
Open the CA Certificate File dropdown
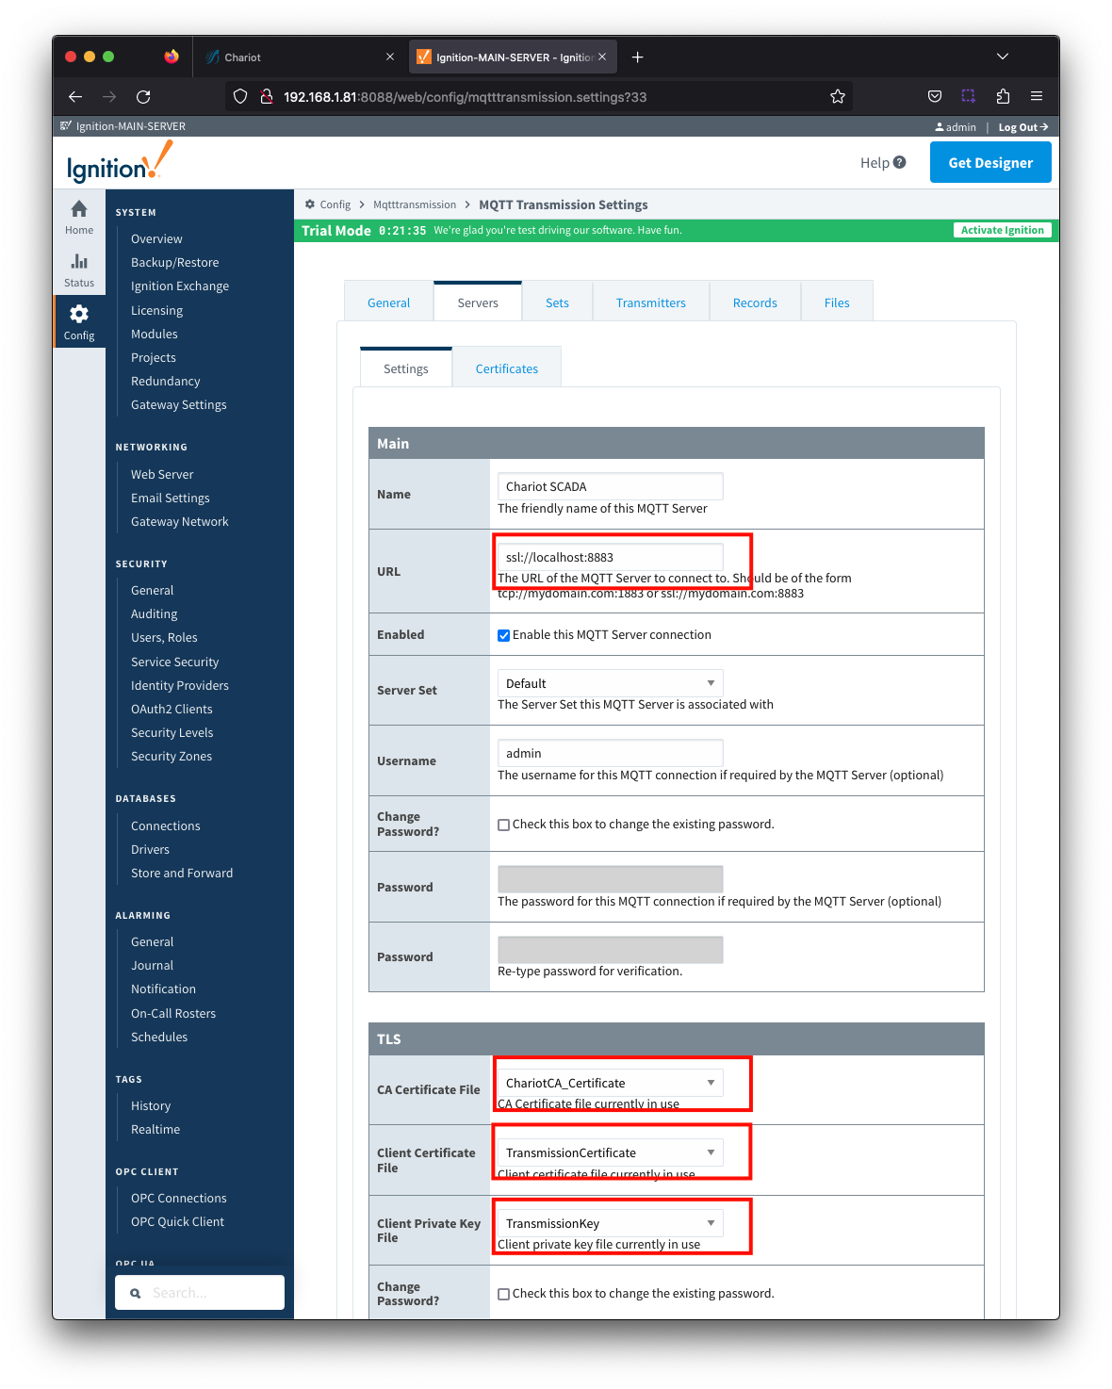[611, 1083]
